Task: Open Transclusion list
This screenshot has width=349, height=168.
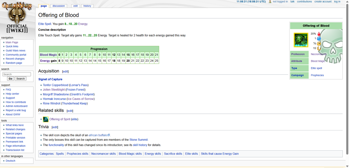Action: [x=15, y=150]
